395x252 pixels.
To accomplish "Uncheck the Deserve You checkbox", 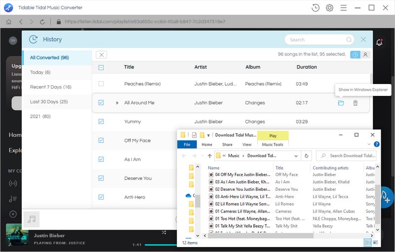I will point(101,178).
